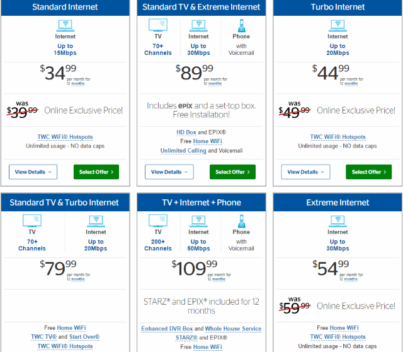Click the Internet laptop icon in Turbo Internet card
The image size is (403, 352).
tap(338, 25)
